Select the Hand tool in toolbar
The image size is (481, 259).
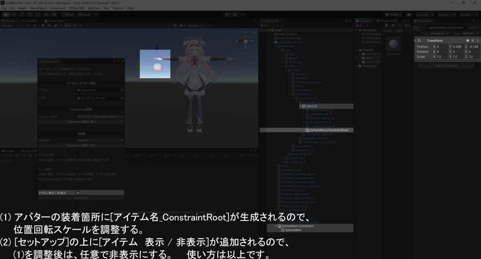[x=6, y=15]
